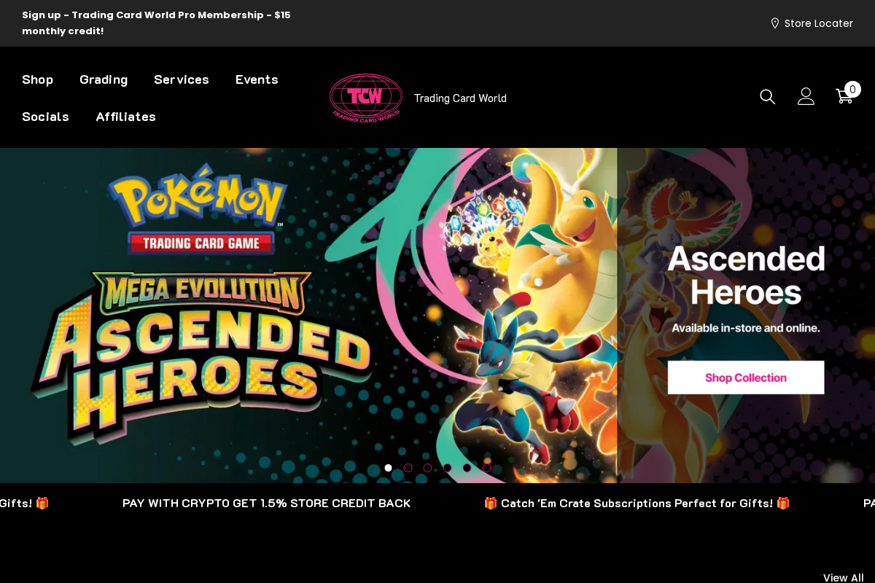Select the last carousel dot indicator
This screenshot has height=583, width=875.
pyautogui.click(x=486, y=468)
